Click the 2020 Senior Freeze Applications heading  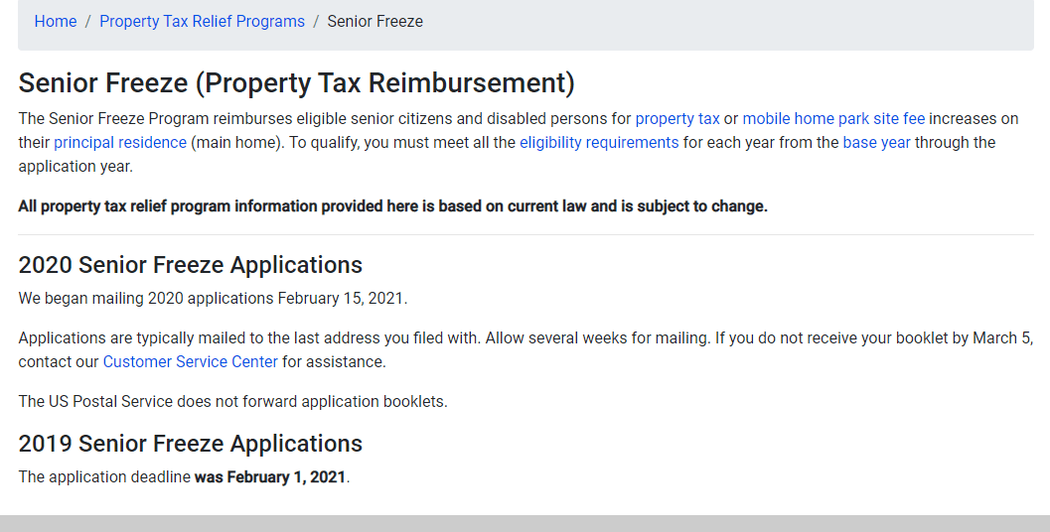pyautogui.click(x=191, y=265)
